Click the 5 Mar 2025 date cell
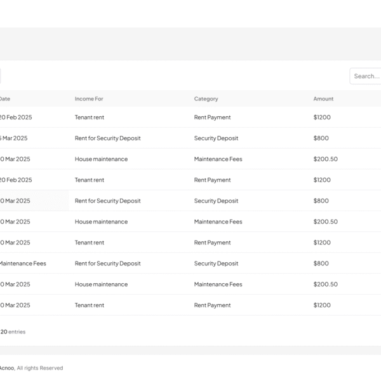The image size is (381, 381). click(x=14, y=138)
